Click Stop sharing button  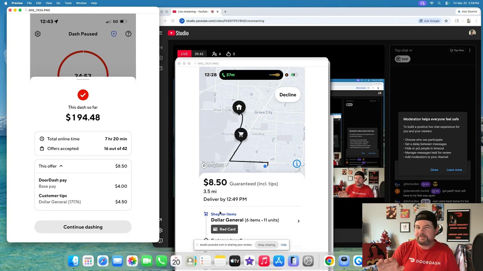pos(266,245)
